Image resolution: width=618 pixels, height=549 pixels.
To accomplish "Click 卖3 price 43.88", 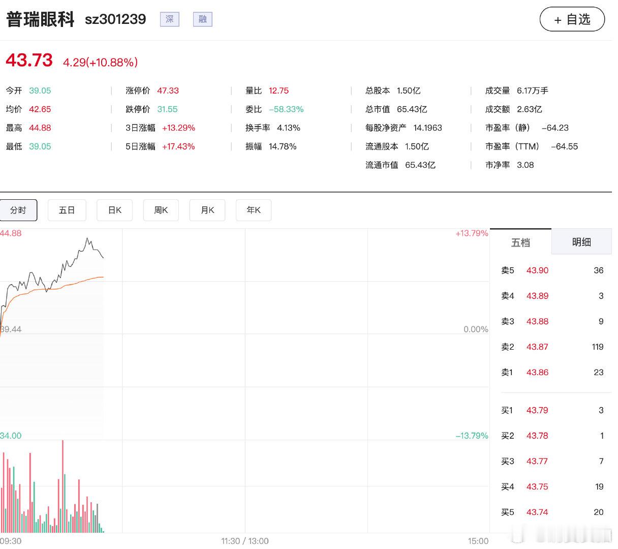I will pyautogui.click(x=537, y=321).
